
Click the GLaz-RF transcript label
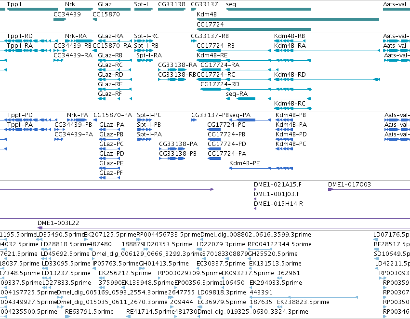pos(110,94)
